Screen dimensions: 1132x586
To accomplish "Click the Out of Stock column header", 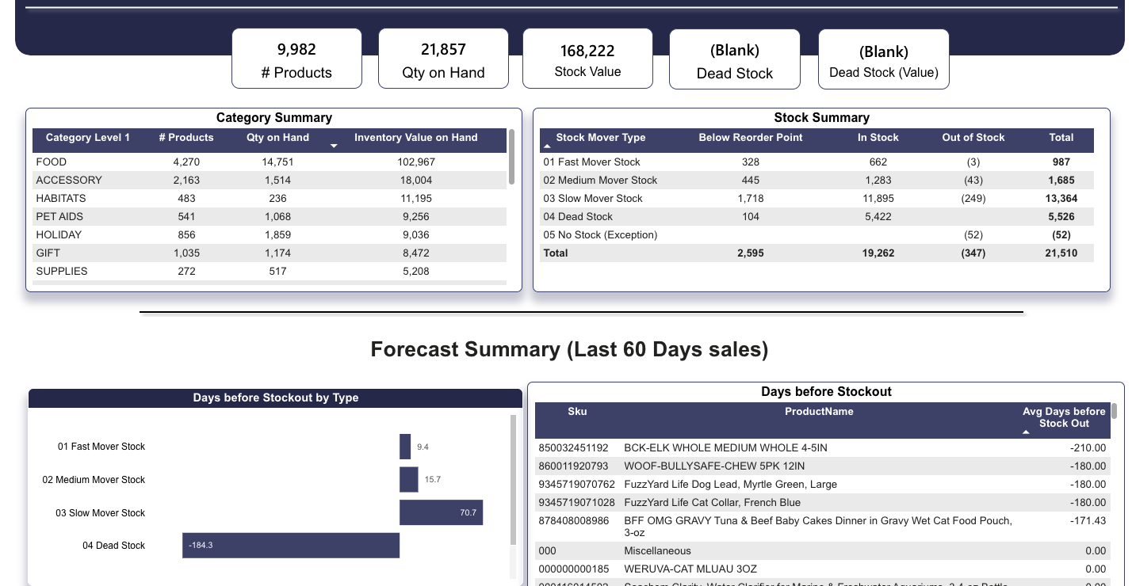I will [973, 138].
